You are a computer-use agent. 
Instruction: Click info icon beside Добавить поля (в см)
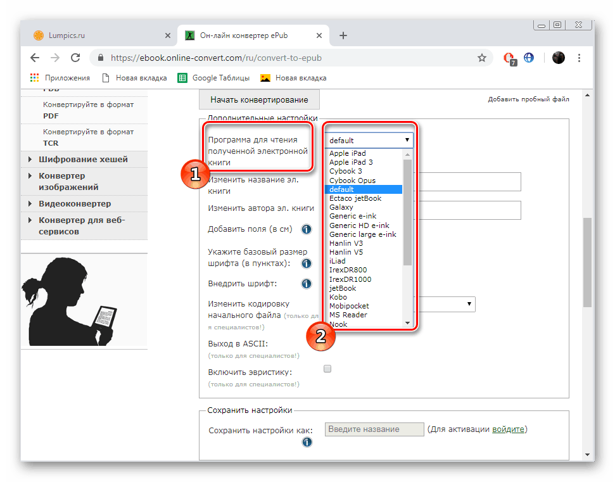click(x=307, y=229)
